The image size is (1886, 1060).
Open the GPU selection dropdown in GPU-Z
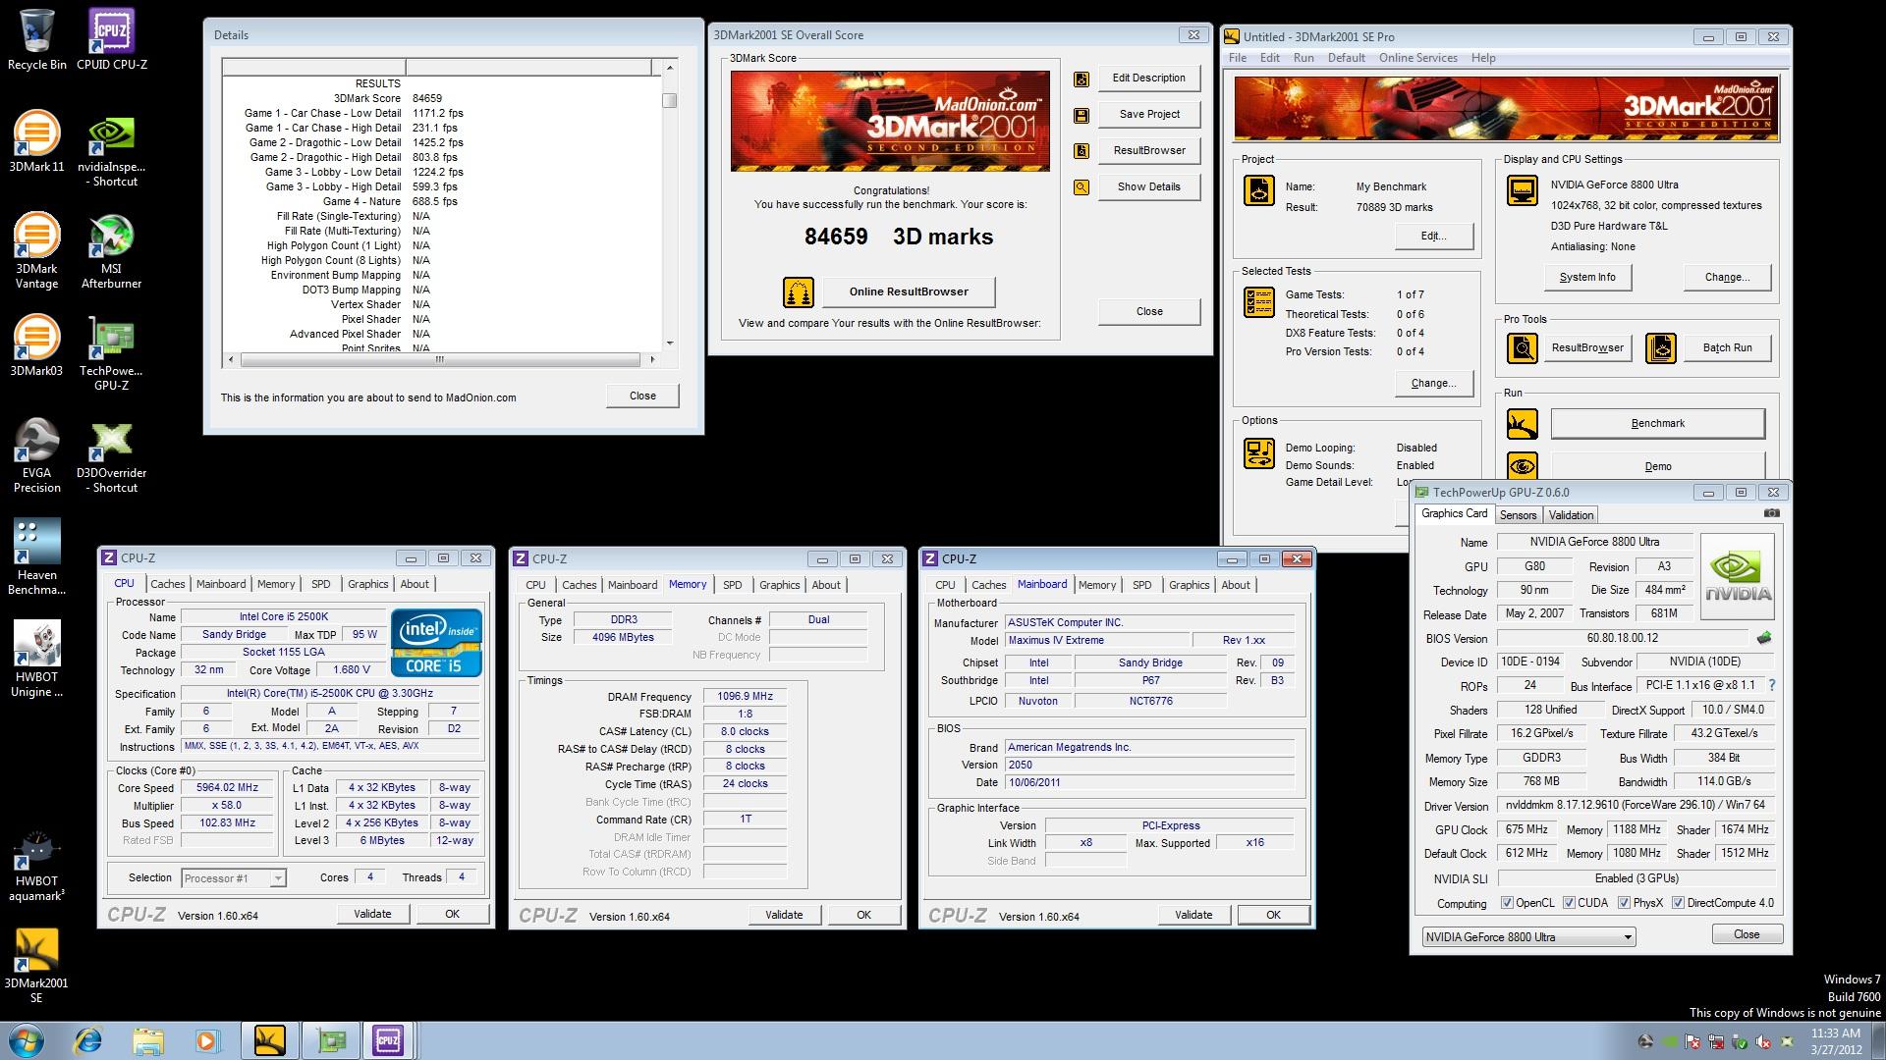coord(1528,936)
